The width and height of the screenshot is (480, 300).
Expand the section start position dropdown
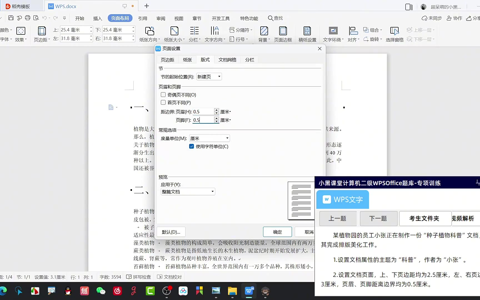click(x=209, y=77)
